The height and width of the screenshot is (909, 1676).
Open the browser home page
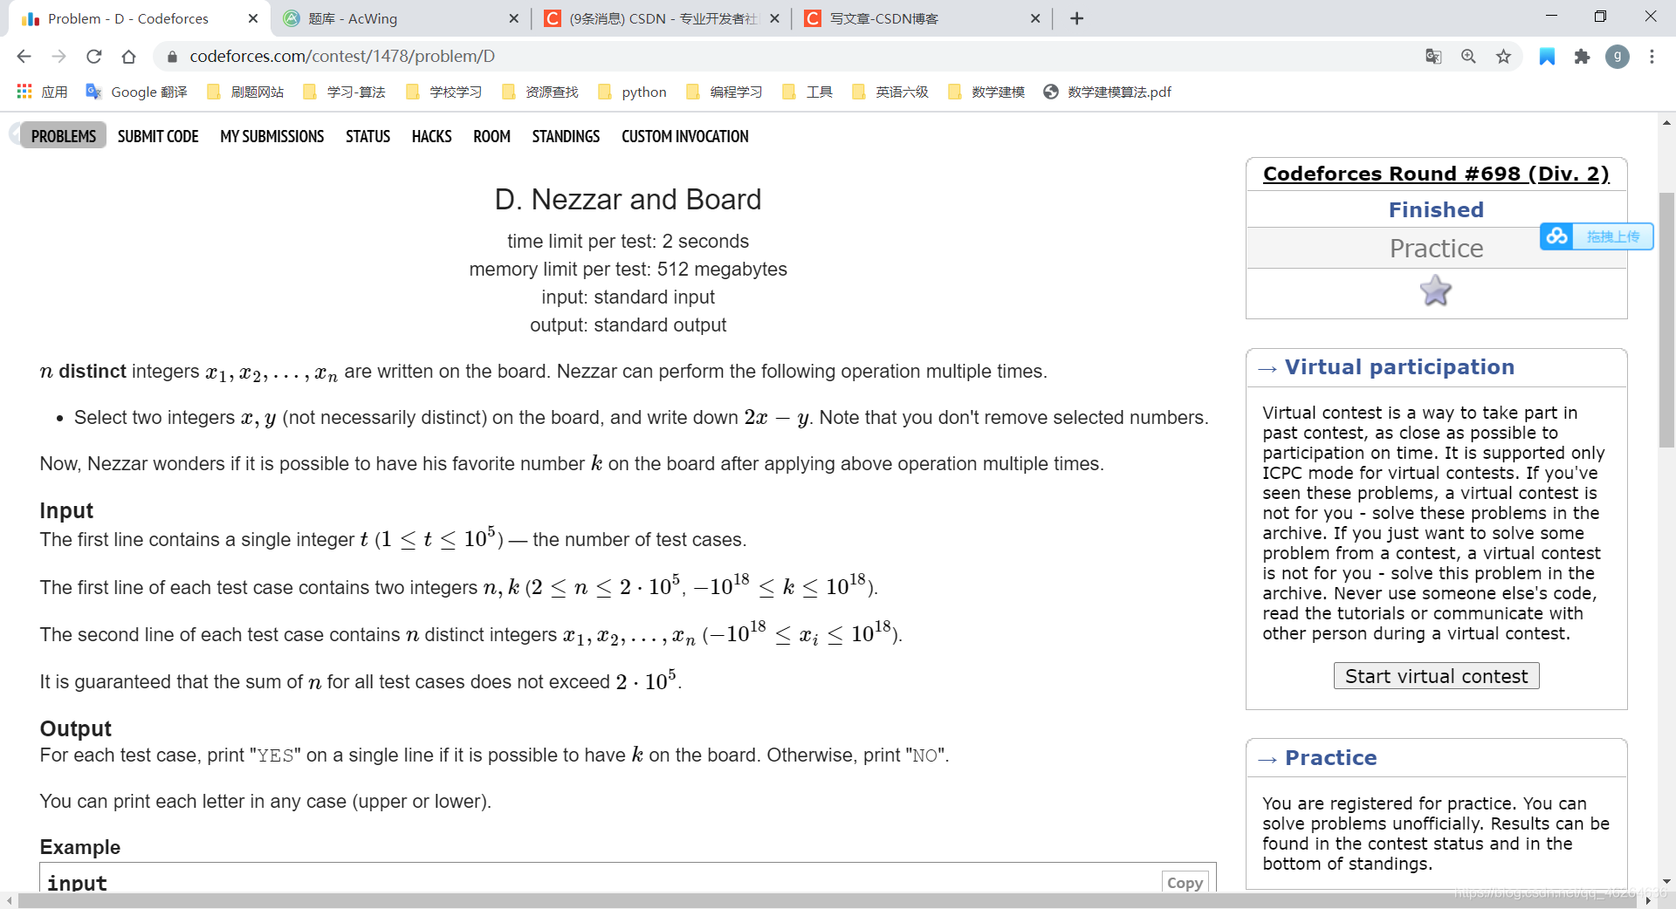click(x=128, y=57)
